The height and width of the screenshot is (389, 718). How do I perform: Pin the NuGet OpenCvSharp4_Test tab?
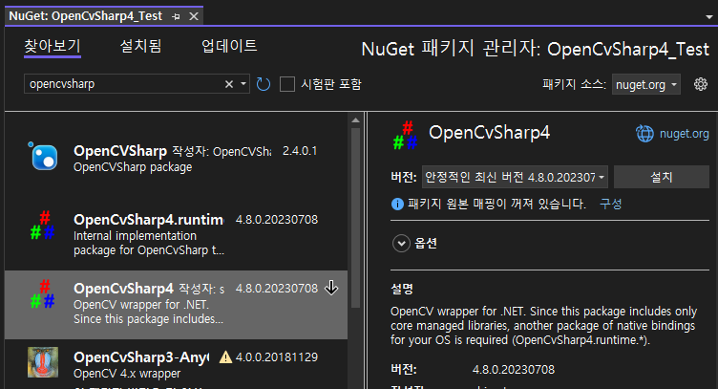[x=176, y=16]
